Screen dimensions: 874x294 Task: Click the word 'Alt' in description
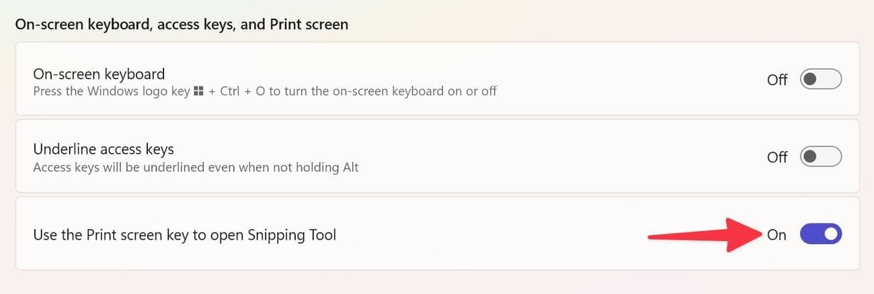[348, 167]
